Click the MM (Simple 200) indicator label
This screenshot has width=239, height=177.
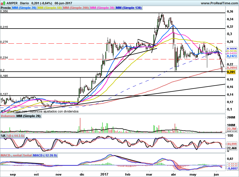pos(76,8)
